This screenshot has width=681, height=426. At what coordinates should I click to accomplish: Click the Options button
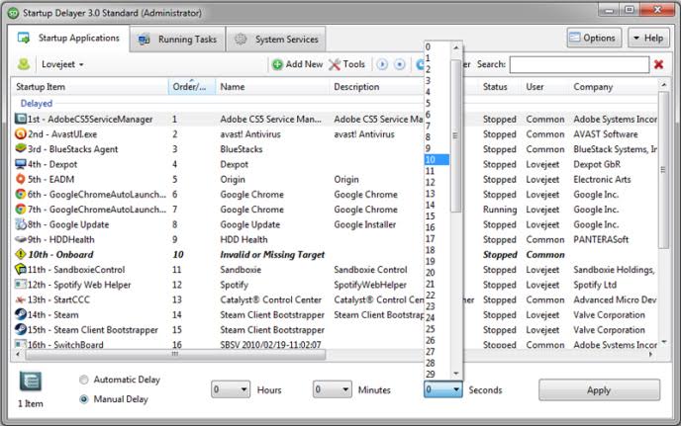(x=594, y=39)
